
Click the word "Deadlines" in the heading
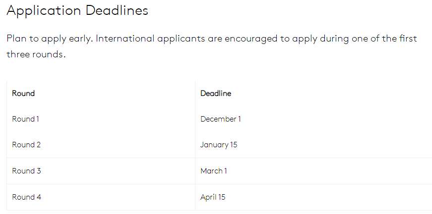pyautogui.click(x=117, y=11)
